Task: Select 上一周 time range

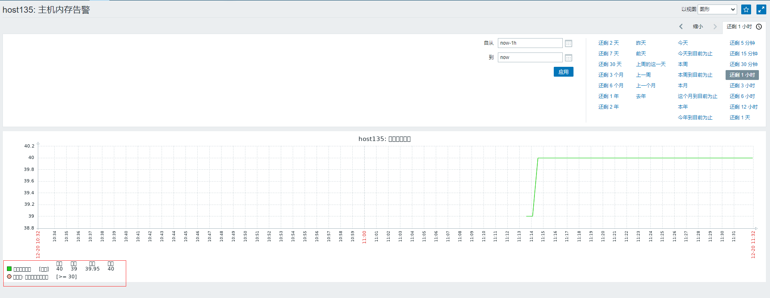Action: pos(643,75)
